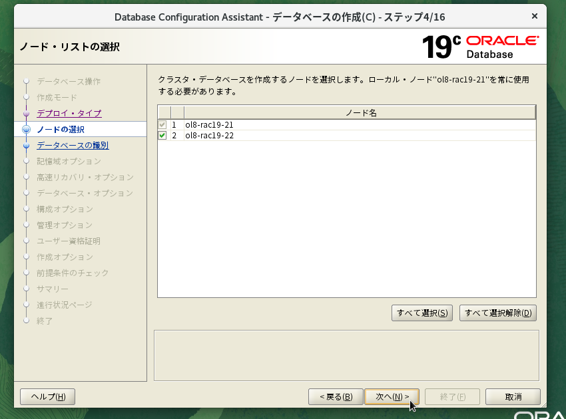Click the ノードの選択 step circle icon
The image size is (566, 419).
[x=26, y=130]
